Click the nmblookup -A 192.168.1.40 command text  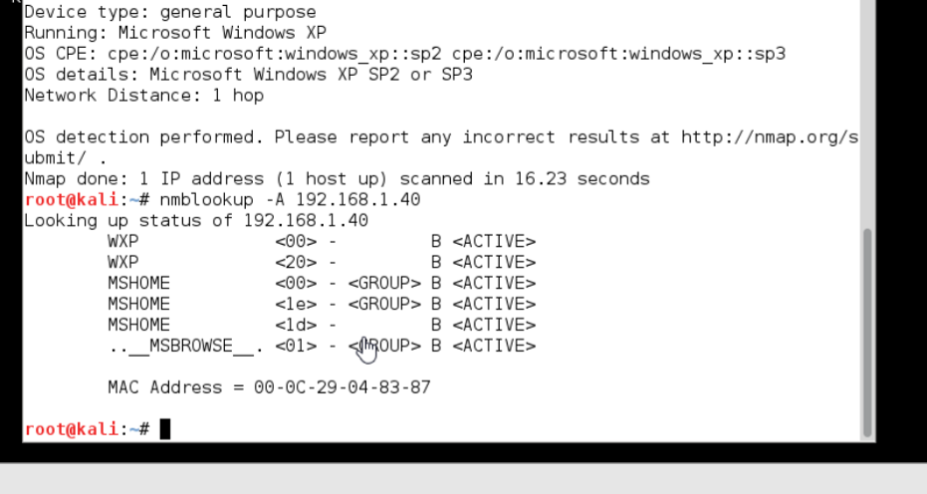click(290, 199)
